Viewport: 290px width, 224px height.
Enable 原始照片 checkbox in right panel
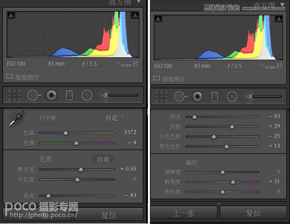[156, 78]
